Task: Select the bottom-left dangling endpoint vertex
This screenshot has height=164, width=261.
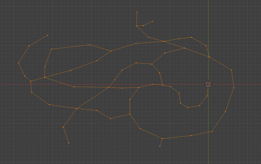Action: click(x=69, y=143)
